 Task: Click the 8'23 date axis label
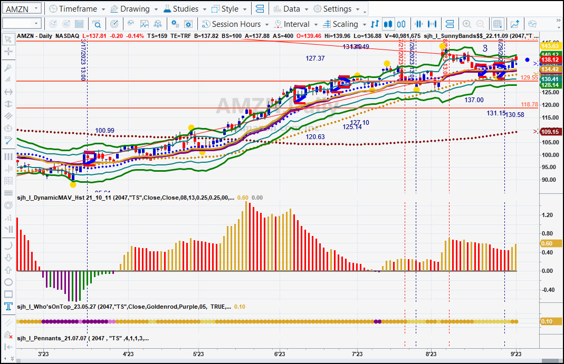pyautogui.click(x=431, y=354)
